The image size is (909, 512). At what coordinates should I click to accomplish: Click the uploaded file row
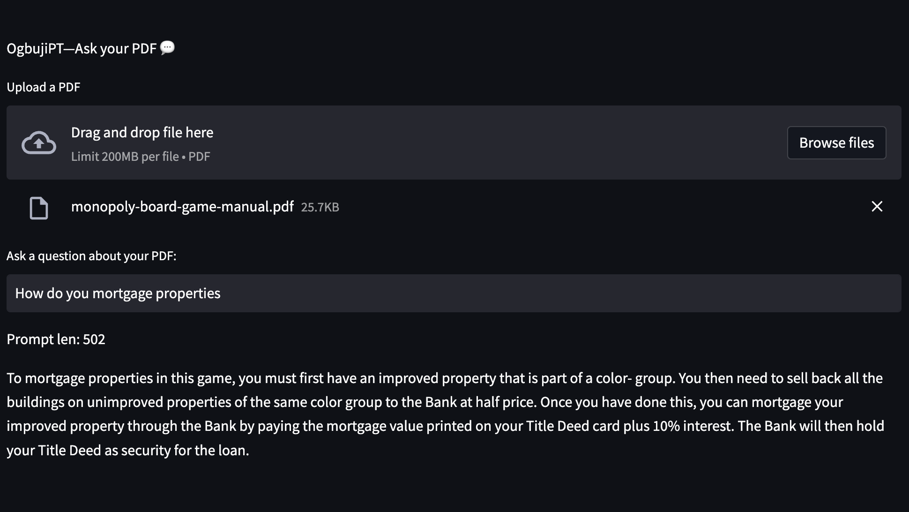tap(454, 207)
